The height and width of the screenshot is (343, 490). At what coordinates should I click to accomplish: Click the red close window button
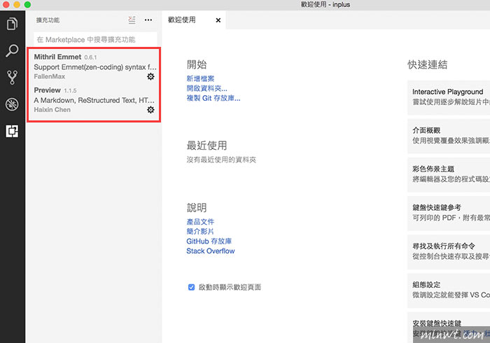tap(6, 4)
